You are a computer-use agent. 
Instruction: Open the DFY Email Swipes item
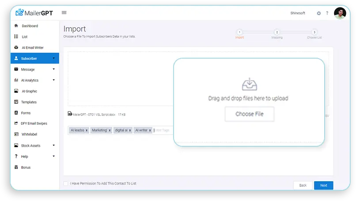point(34,123)
